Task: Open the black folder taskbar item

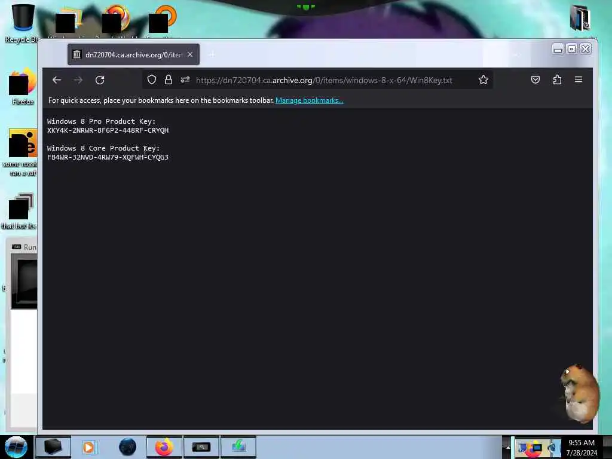Action: point(53,447)
